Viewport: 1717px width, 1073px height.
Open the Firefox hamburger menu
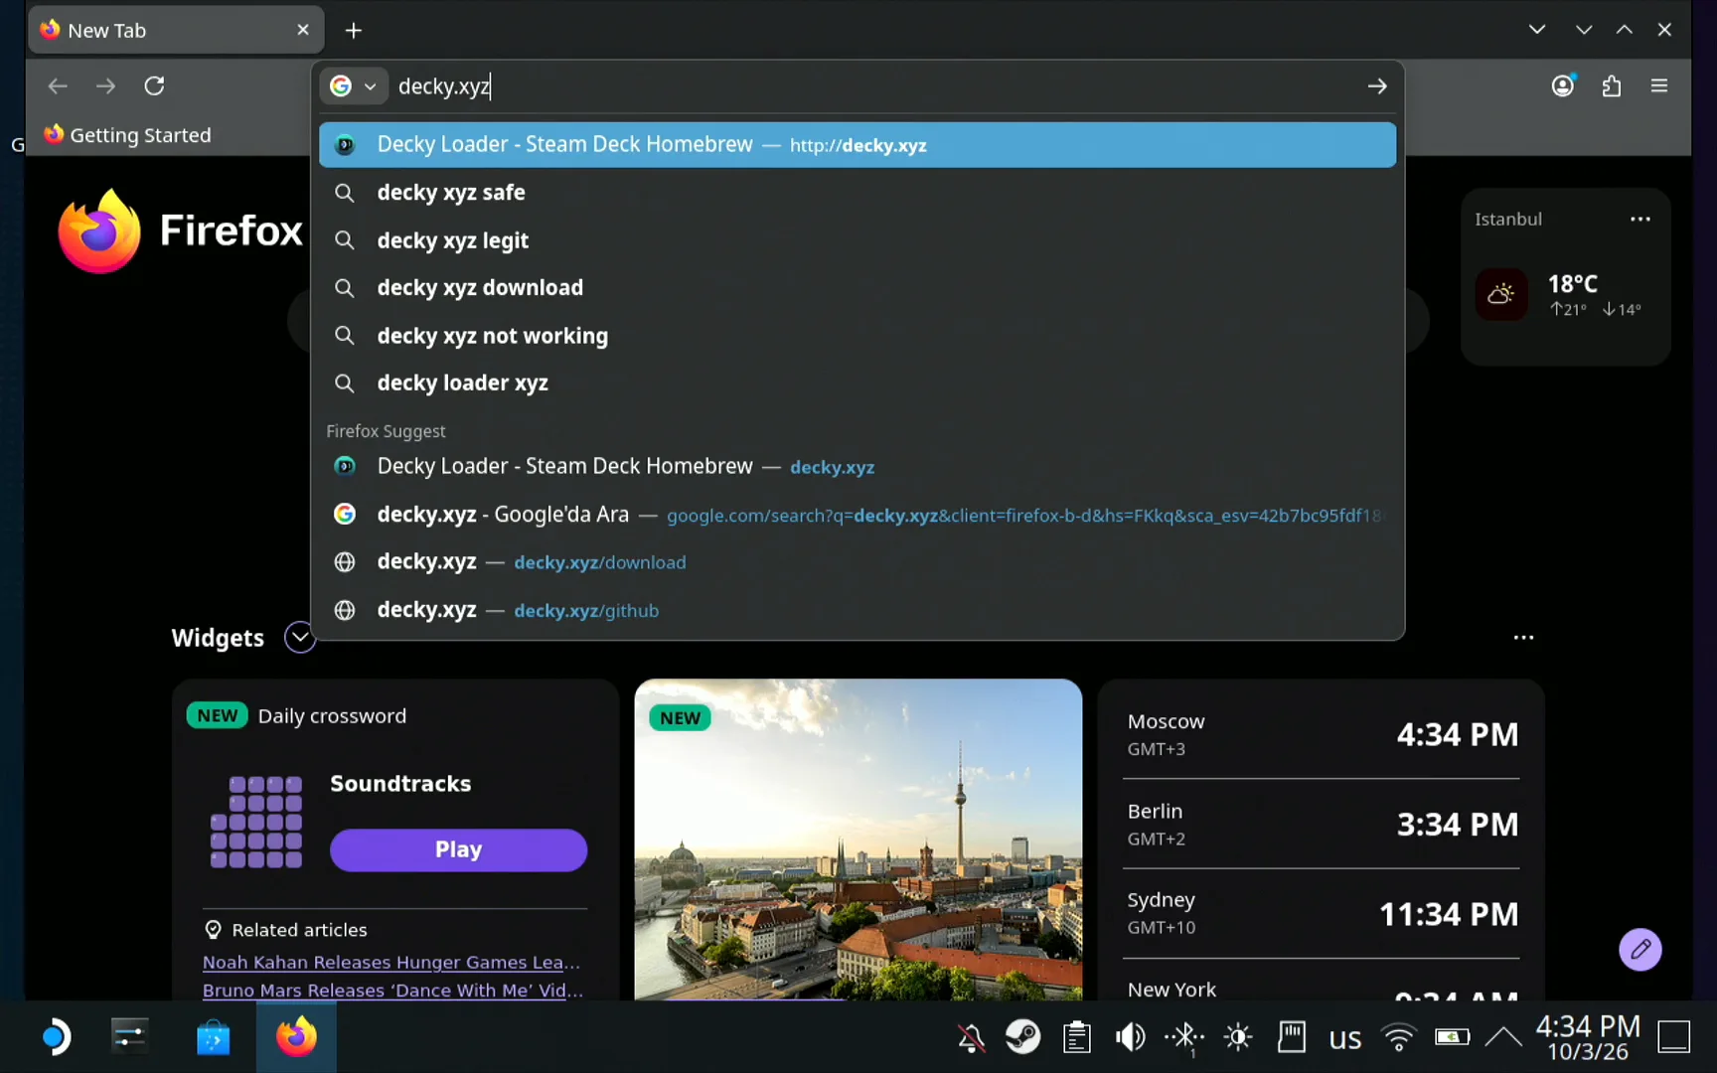[x=1659, y=86]
